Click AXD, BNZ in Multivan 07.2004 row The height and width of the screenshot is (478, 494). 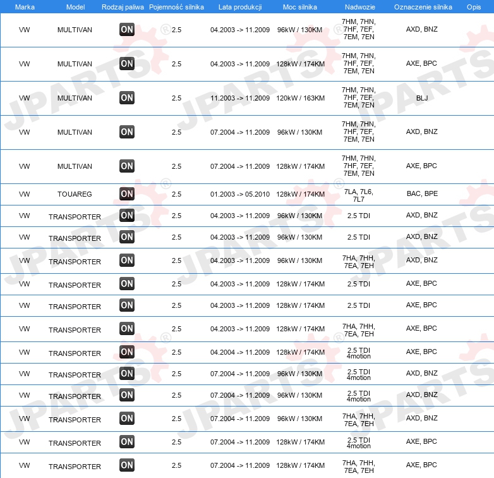[422, 132]
